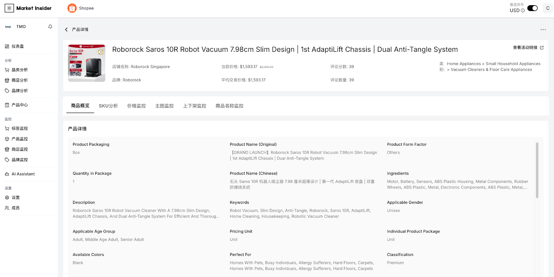Select the 价格监控 tab
The height and width of the screenshot is (277, 554).
click(x=136, y=106)
